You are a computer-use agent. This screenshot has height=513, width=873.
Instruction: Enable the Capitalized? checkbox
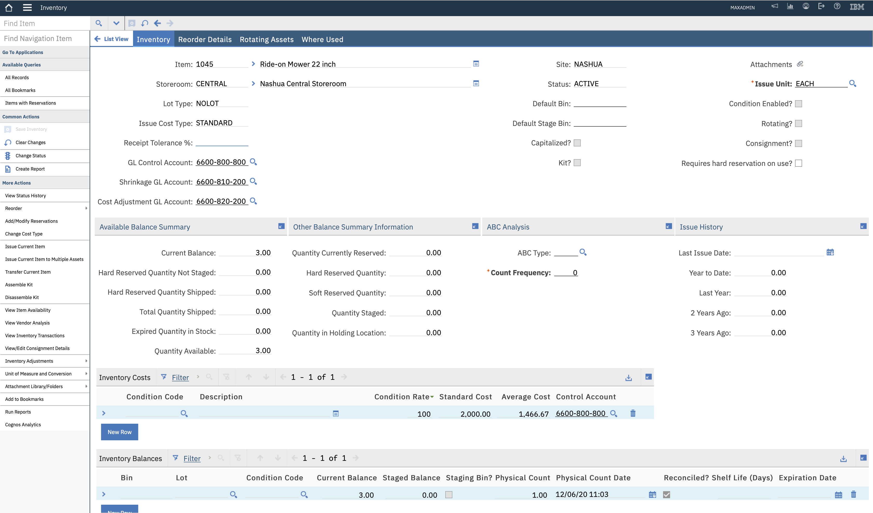pos(577,143)
